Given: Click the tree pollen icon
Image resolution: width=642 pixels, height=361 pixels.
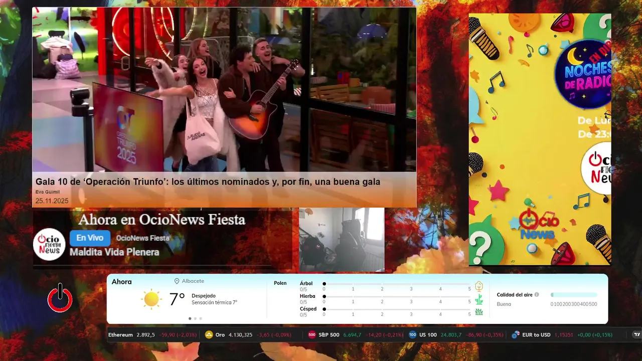Looking at the screenshot, I should 479,286.
